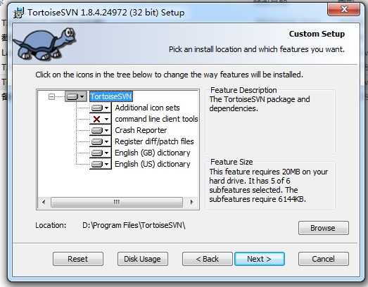Collapse the TortoiseSVN feature tree node

pos(51,96)
